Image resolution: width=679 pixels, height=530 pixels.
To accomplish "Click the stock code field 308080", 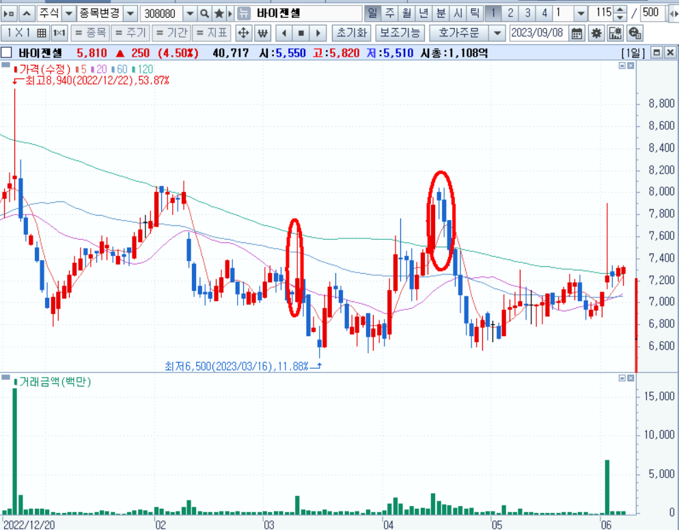I will tap(161, 14).
